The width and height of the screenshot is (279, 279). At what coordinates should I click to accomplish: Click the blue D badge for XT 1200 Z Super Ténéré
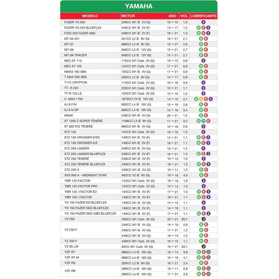pyautogui.click(x=203, y=121)
